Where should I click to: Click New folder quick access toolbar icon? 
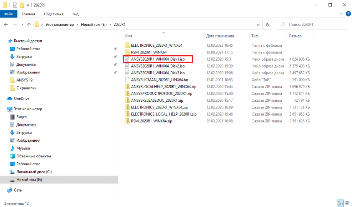[x=22, y=5]
